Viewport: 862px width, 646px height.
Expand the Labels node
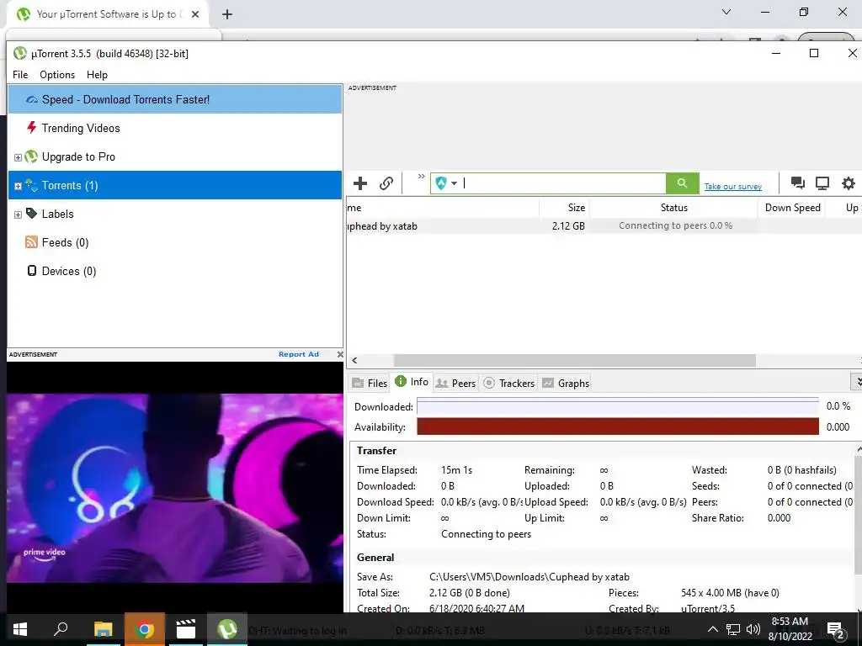pos(18,214)
